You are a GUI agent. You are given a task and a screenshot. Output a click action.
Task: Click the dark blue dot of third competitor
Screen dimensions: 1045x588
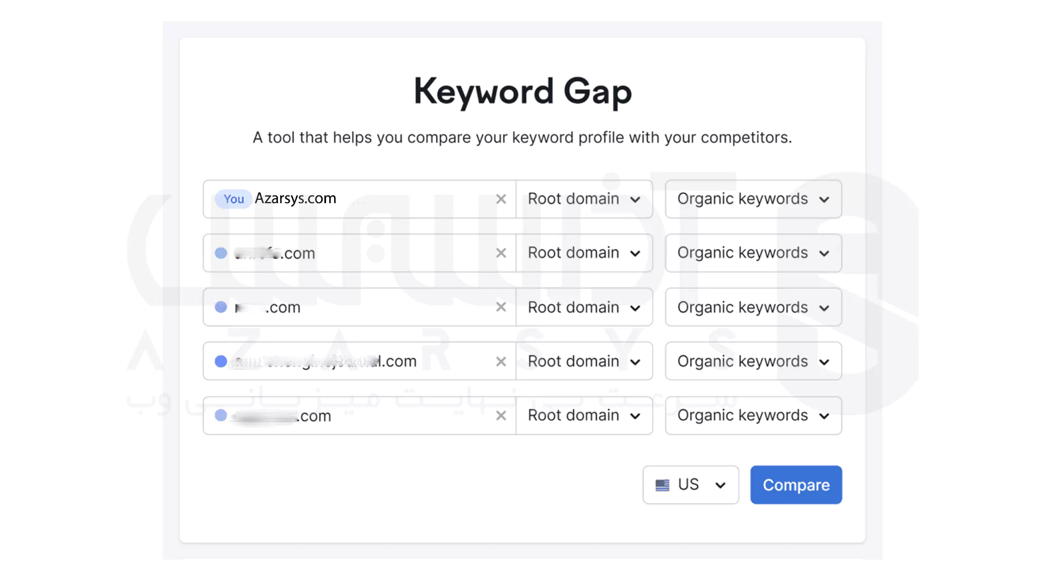[x=220, y=362]
